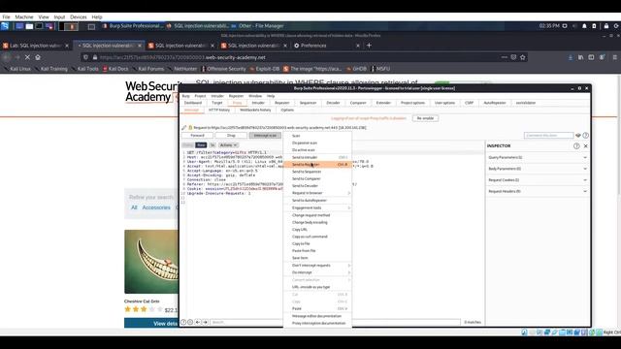Viewport: 621px width, 349px height.
Task: Open Firefox page actions ellipsis menu
Action: coord(505,57)
